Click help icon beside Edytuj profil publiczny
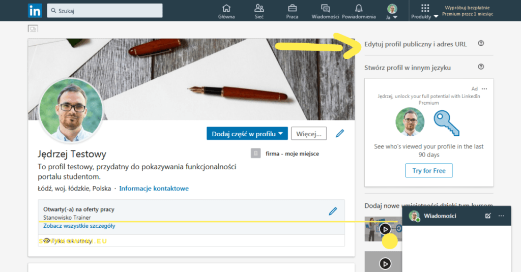 tap(481, 43)
